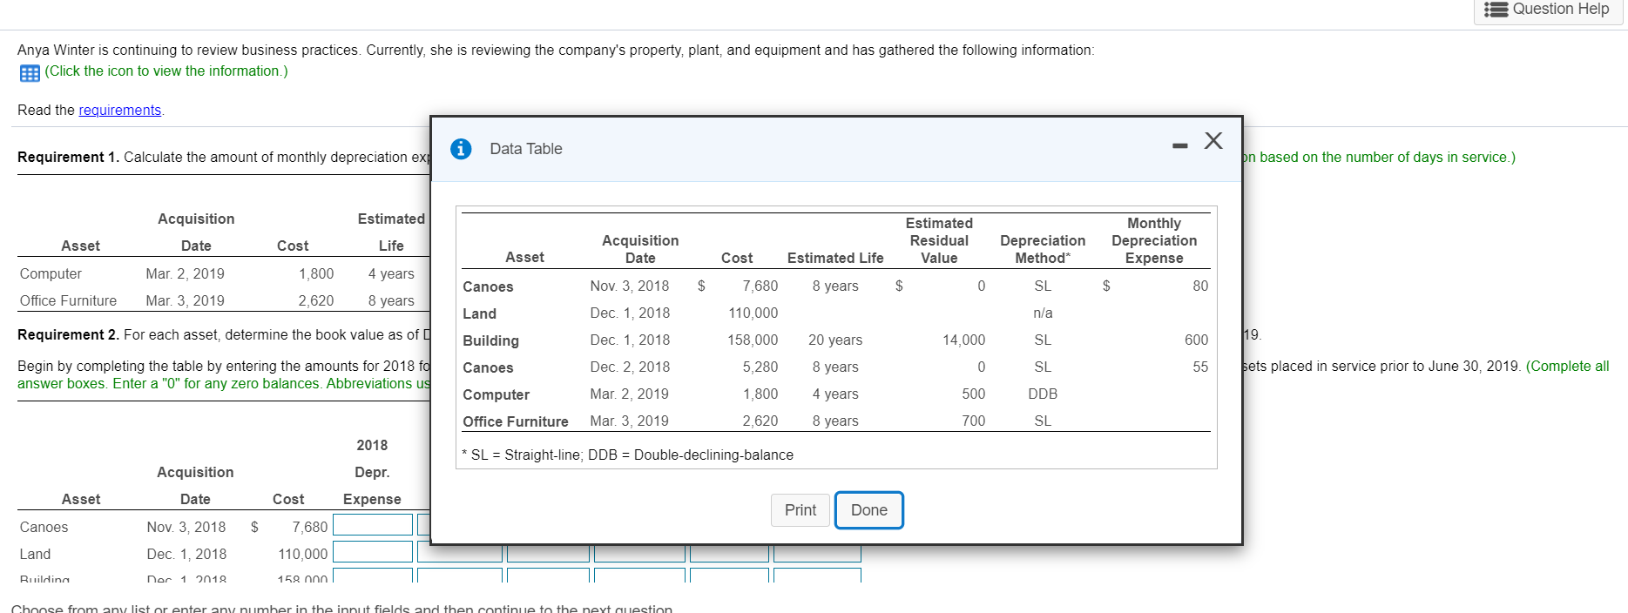
Task: Click the '14,000' residual value cell
Action: pyautogui.click(x=964, y=340)
